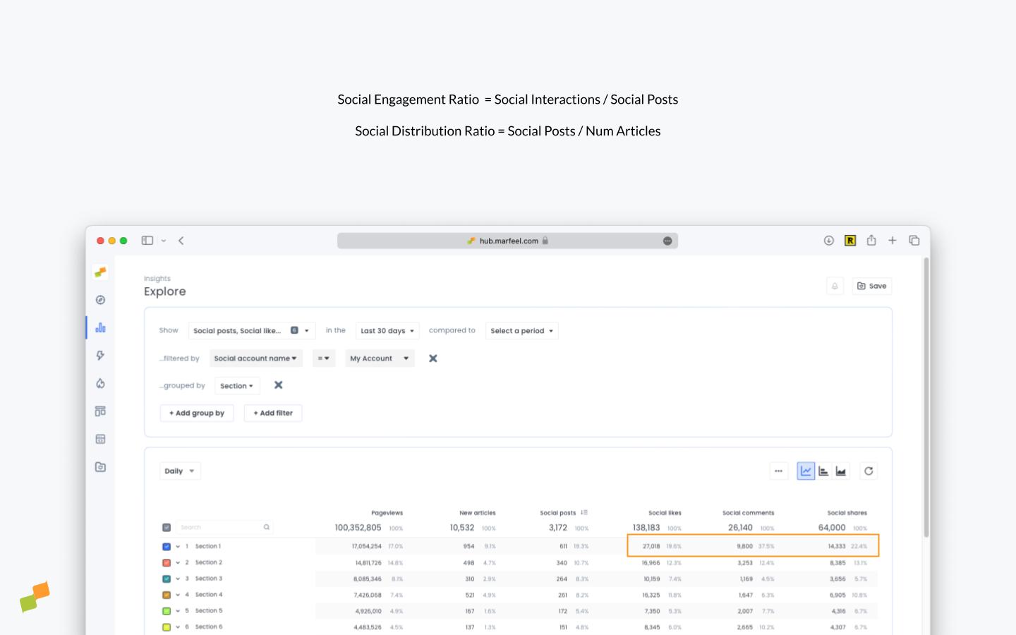Open the notifications bell icon
Viewport: 1016px width, 635px height.
click(835, 286)
